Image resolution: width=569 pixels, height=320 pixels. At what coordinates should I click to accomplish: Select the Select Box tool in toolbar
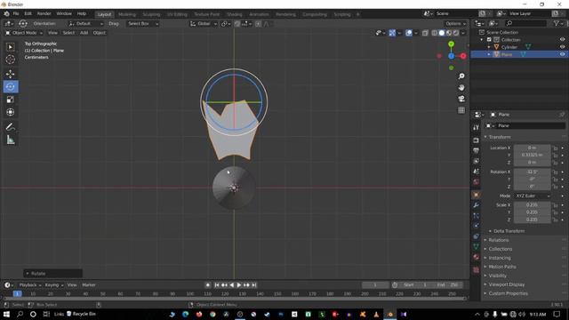pos(10,47)
